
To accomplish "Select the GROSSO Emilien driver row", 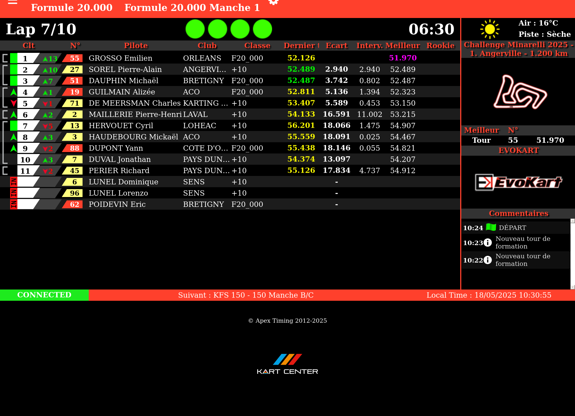I will point(120,58).
